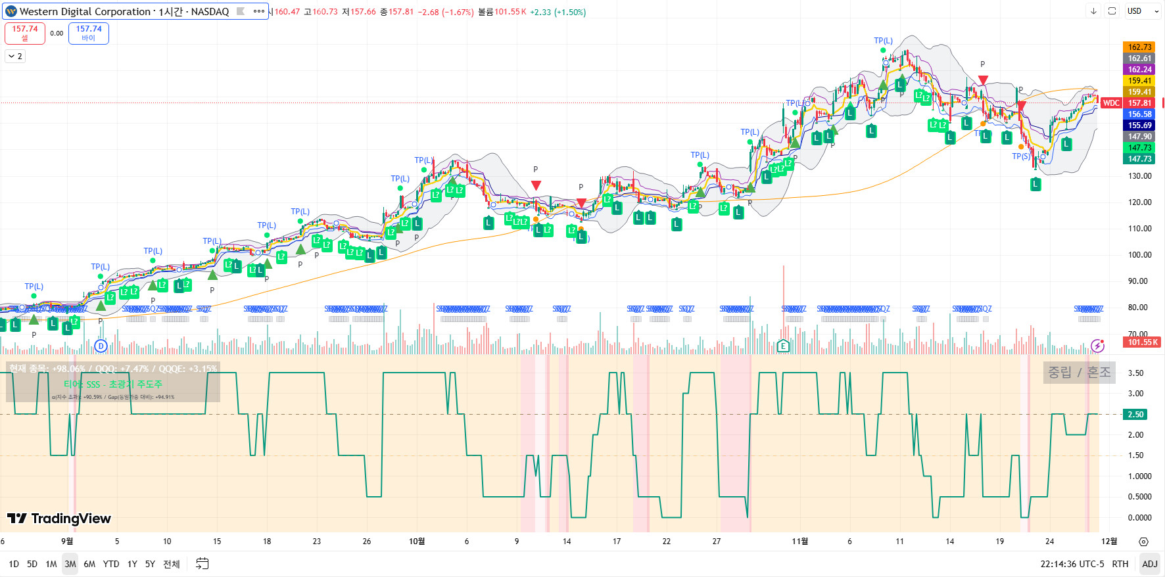Open the go-to-date calendar icon
This screenshot has height=577, width=1165.
pos(202,564)
